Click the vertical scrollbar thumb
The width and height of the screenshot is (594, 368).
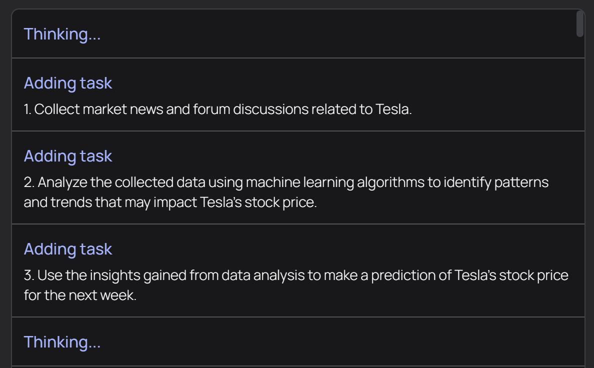coord(580,24)
